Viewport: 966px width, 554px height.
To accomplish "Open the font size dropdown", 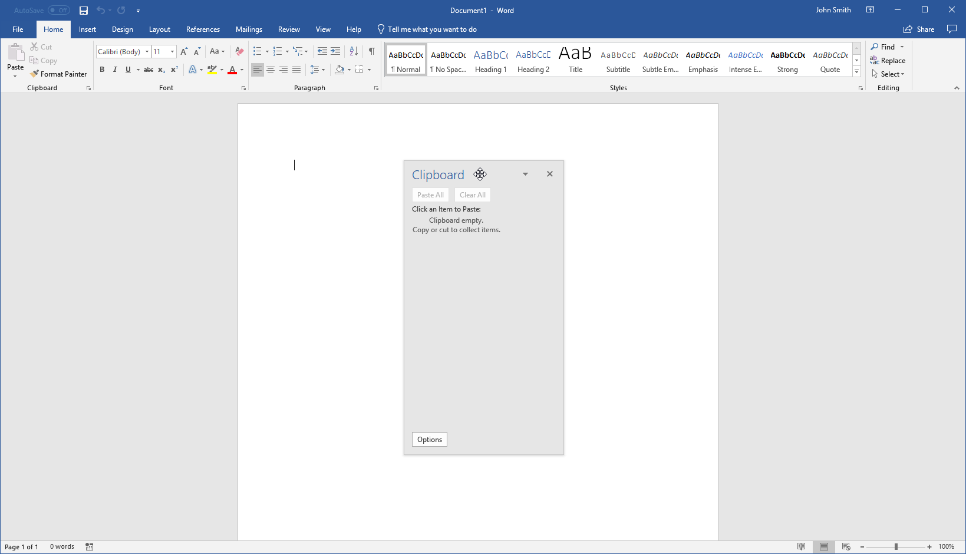I will [x=172, y=52].
